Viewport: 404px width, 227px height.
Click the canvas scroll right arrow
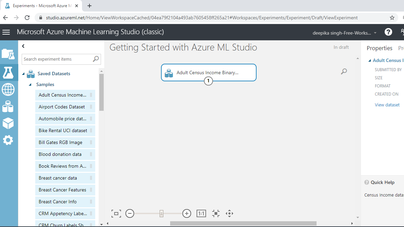pos(352,223)
